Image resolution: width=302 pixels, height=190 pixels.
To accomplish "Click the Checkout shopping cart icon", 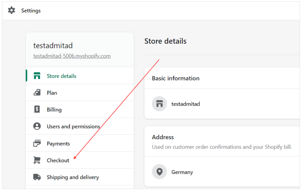I will [37, 160].
